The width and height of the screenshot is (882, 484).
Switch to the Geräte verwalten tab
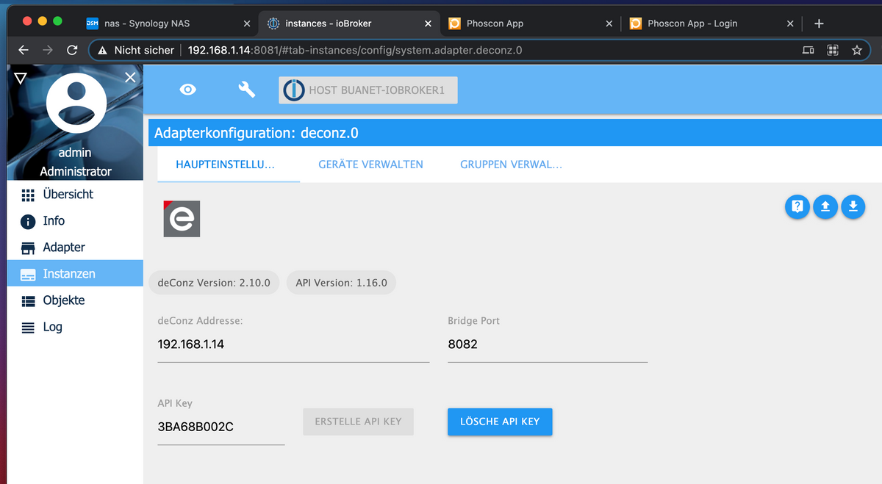click(370, 165)
